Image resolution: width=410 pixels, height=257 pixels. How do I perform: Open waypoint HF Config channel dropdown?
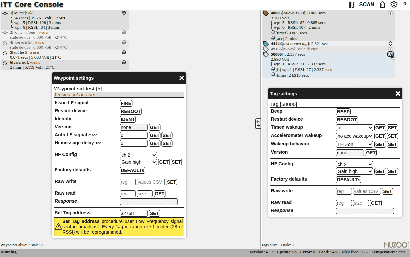click(138, 155)
